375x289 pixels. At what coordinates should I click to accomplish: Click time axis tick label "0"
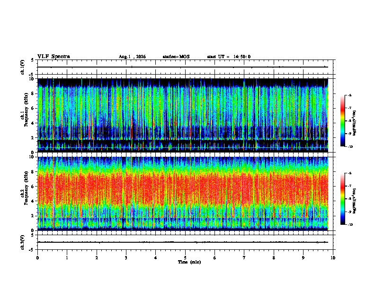click(37, 258)
